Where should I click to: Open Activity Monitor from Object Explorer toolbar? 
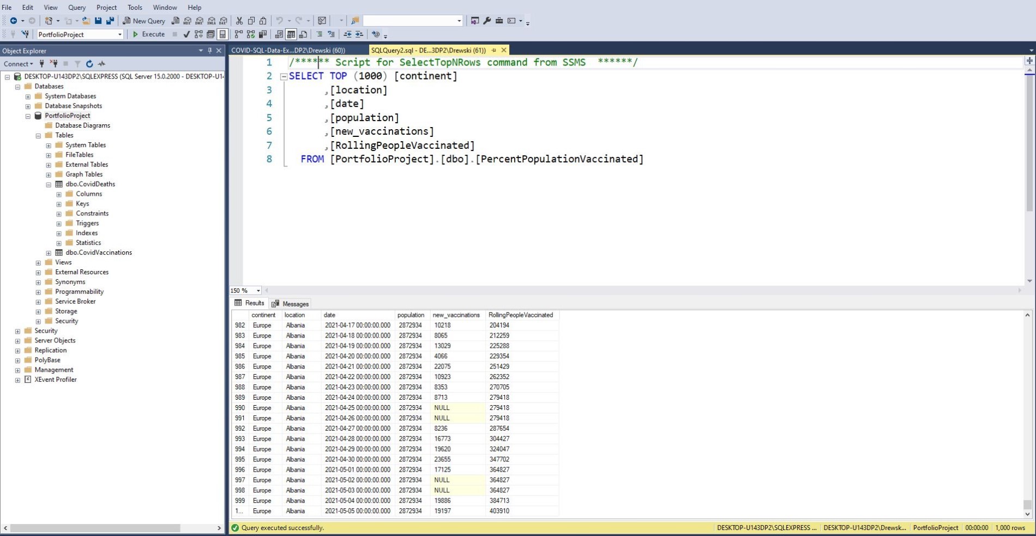click(101, 64)
